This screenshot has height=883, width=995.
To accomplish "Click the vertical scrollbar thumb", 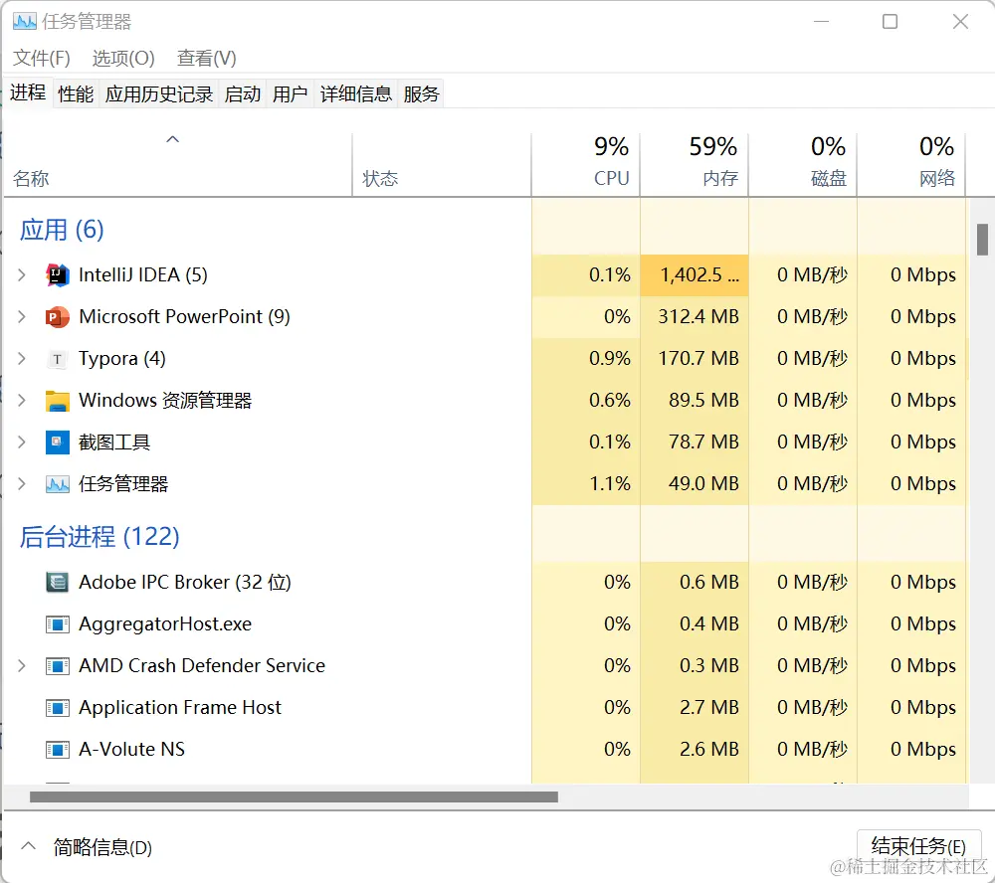I will (982, 239).
